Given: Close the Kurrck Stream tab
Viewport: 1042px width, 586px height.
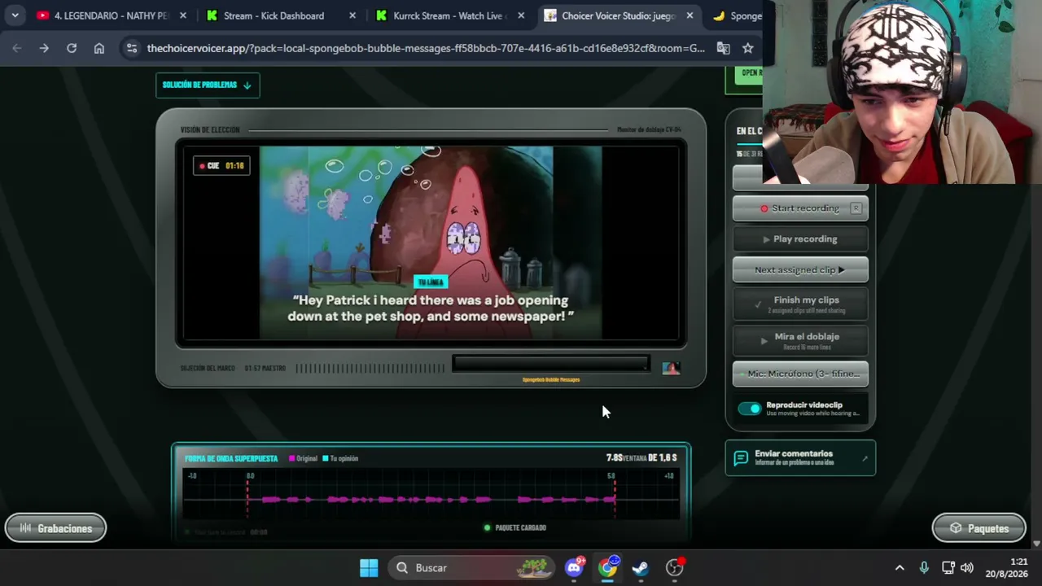Looking at the screenshot, I should pyautogui.click(x=522, y=15).
